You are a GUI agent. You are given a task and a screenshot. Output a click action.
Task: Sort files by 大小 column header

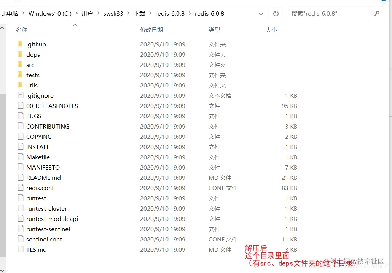click(x=271, y=30)
